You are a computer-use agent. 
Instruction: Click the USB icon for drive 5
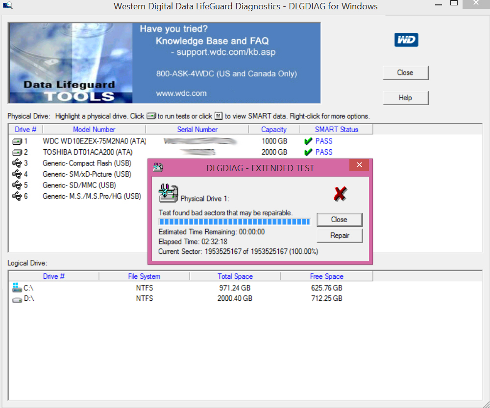[17, 185]
